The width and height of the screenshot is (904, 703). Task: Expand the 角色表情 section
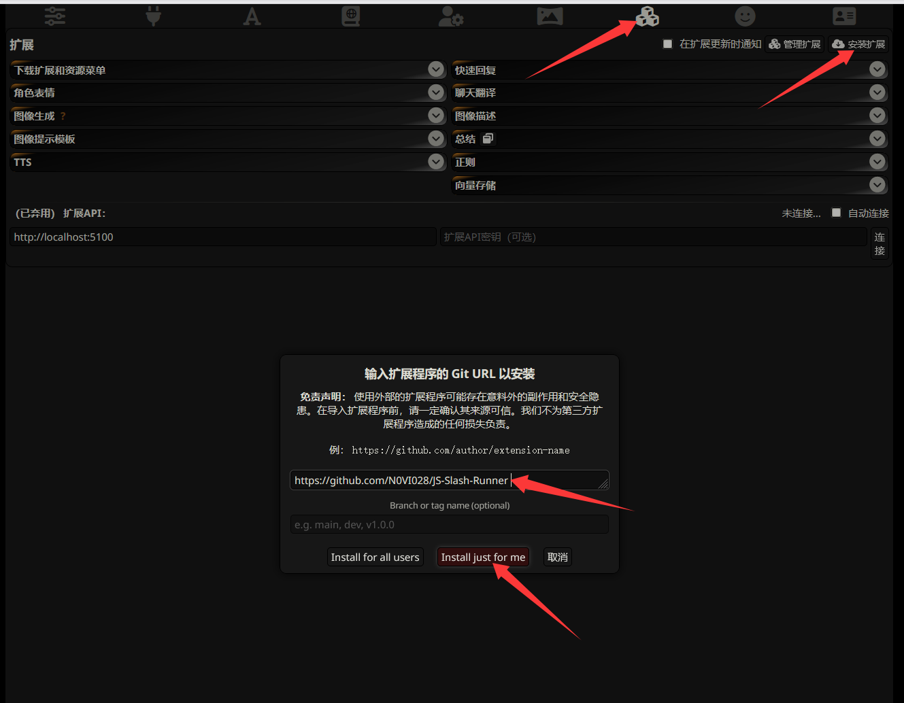pos(436,92)
